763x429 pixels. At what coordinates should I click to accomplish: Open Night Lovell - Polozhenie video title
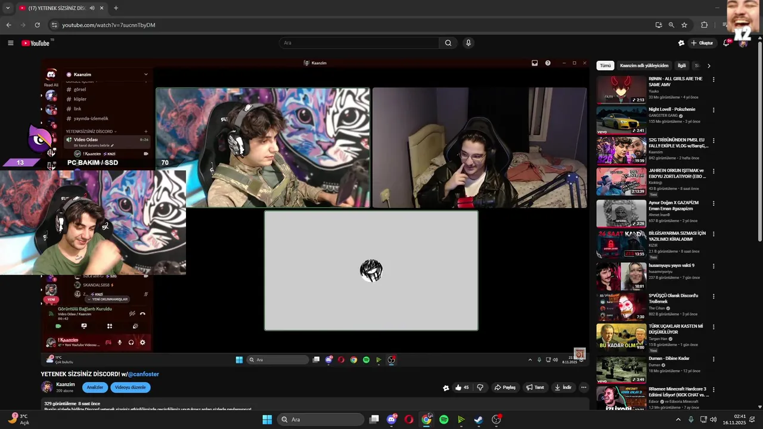[x=672, y=110]
